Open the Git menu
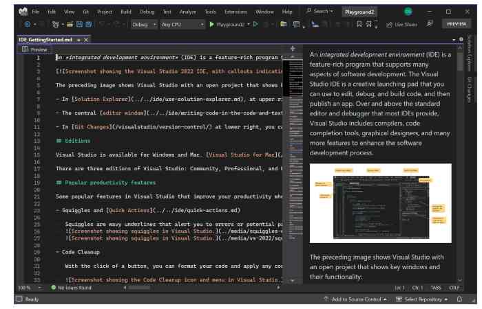The height and width of the screenshot is (309, 482). coord(86,12)
